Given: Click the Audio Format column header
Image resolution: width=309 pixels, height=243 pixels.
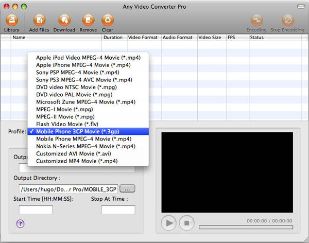Looking at the screenshot, I should tap(179, 38).
